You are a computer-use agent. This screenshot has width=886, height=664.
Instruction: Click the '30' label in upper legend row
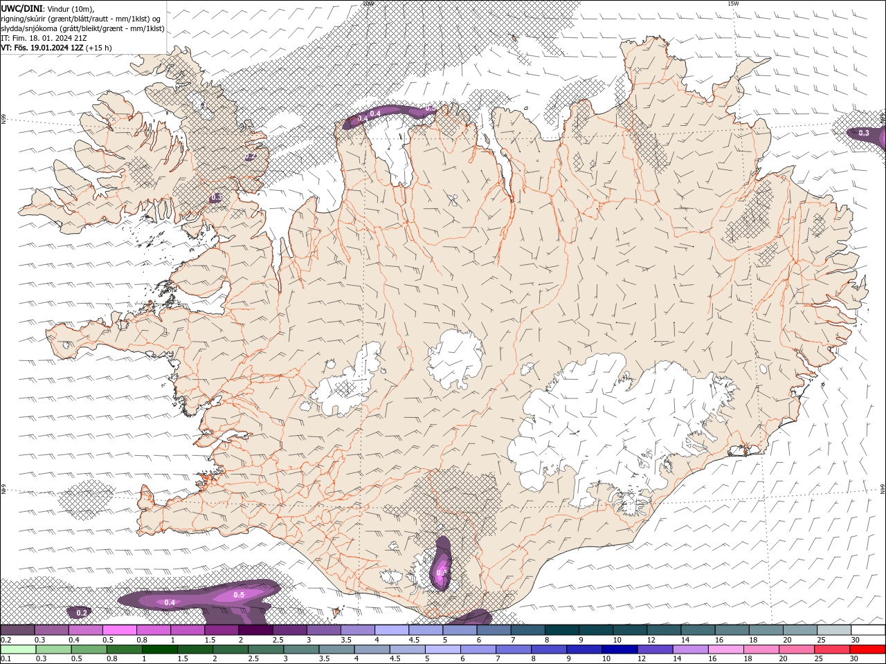pos(856,640)
